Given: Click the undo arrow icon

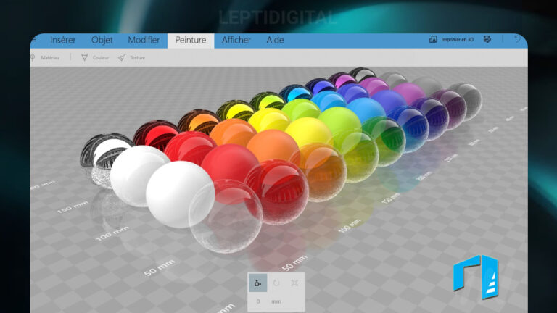Looking at the screenshot, I should (517, 39).
